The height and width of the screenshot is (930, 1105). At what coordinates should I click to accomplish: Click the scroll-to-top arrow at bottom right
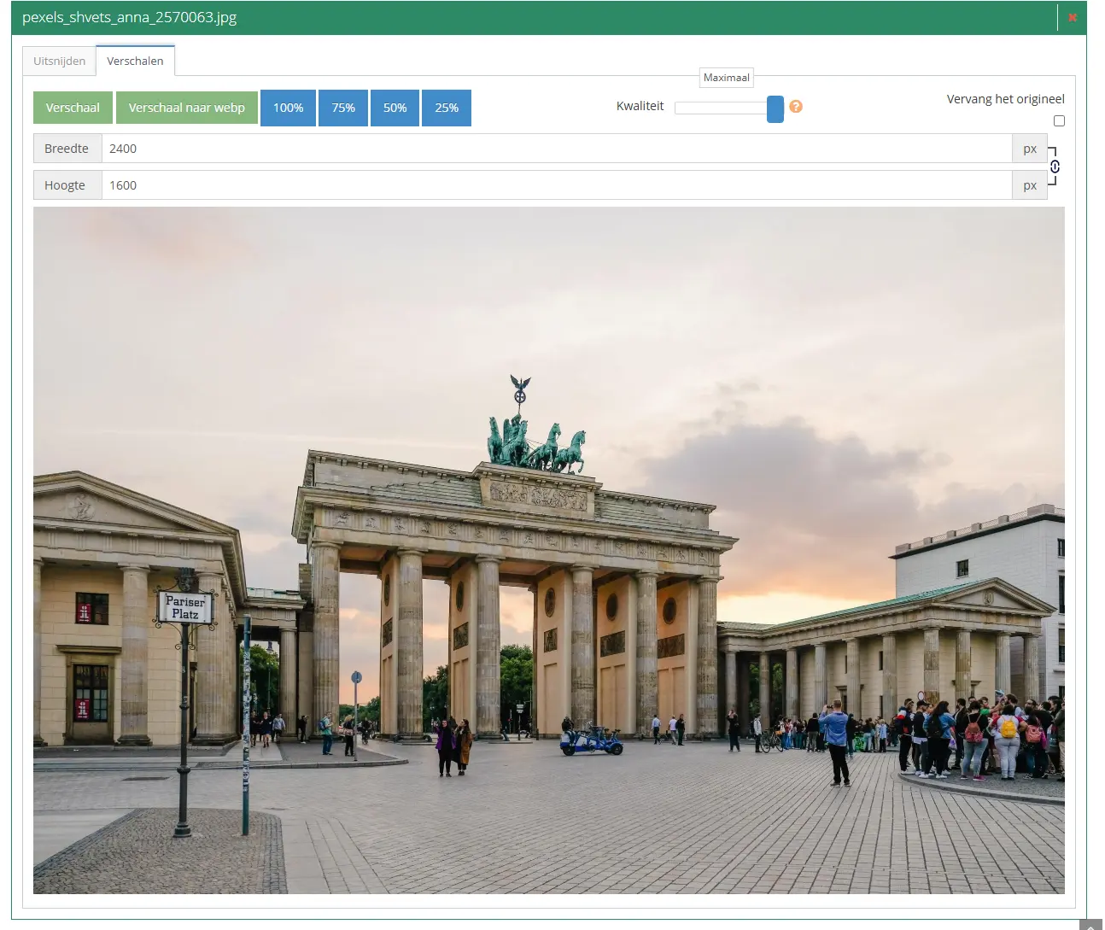[x=1091, y=925]
